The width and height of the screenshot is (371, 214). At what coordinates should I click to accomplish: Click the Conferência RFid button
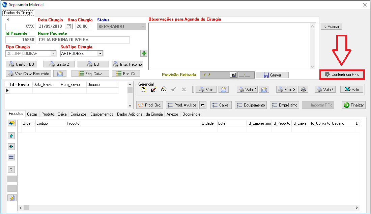point(342,74)
